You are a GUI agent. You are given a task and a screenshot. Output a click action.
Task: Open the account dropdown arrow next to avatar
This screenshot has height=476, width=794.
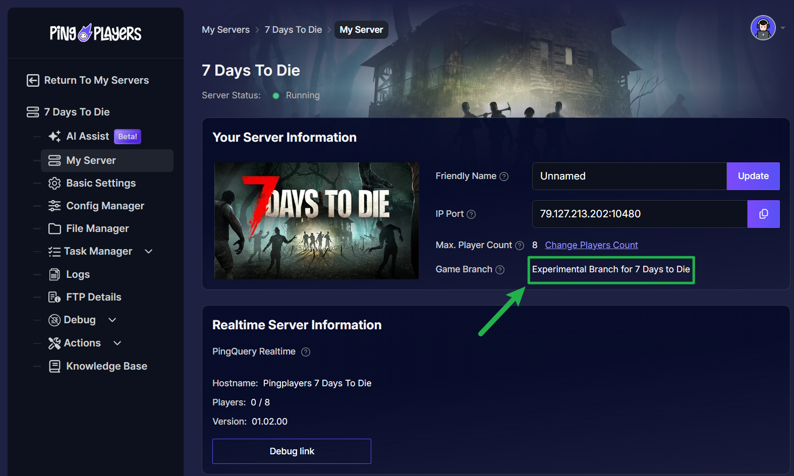pos(783,28)
